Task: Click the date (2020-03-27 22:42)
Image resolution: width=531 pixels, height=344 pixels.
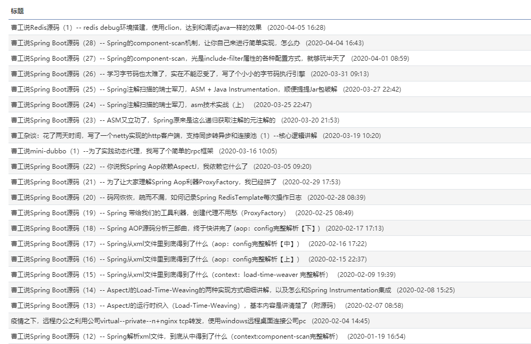Action: [372, 89]
